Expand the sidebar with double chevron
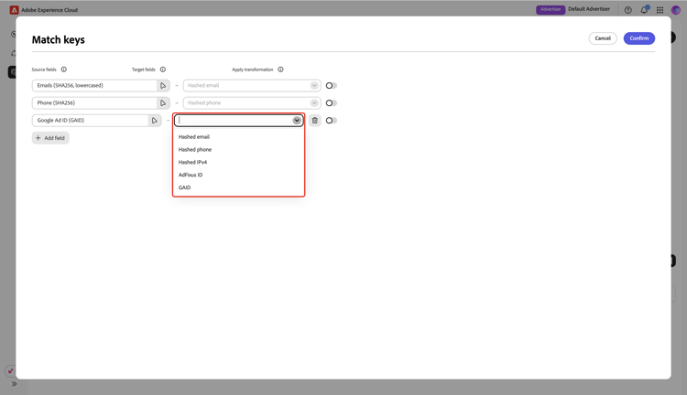The width and height of the screenshot is (687, 395). [x=14, y=384]
